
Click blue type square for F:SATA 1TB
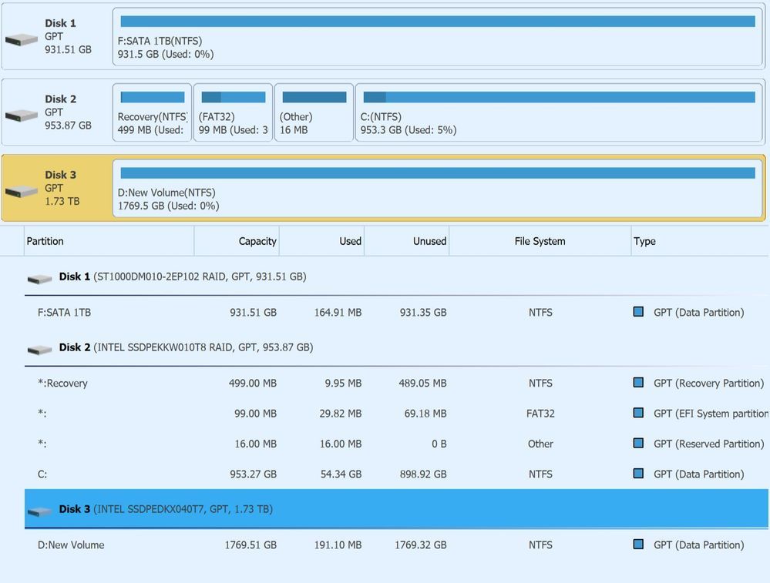638,312
